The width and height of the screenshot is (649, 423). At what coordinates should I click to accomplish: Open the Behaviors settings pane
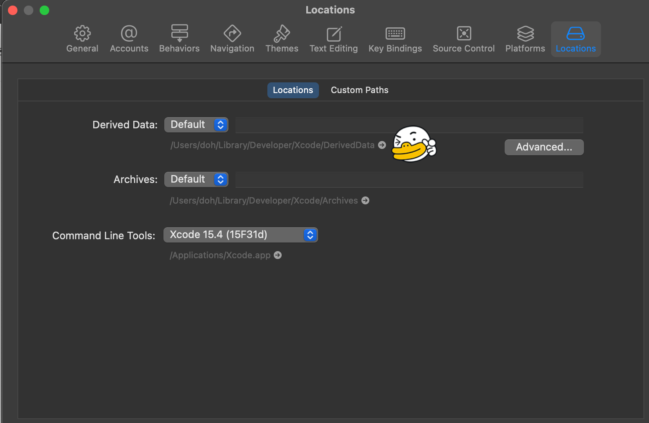tap(179, 39)
